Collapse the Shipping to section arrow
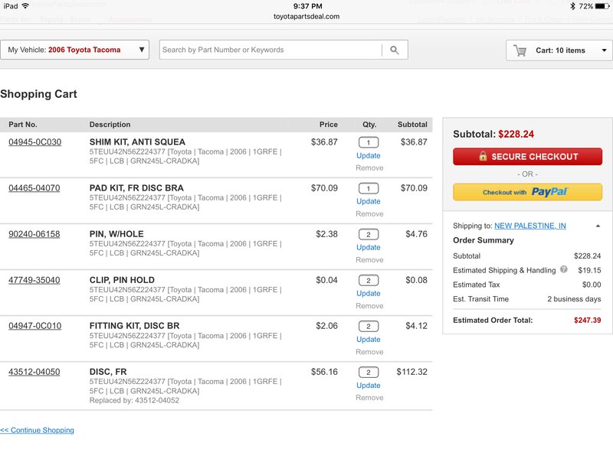Viewport: 613px width, 459px height. click(598, 226)
